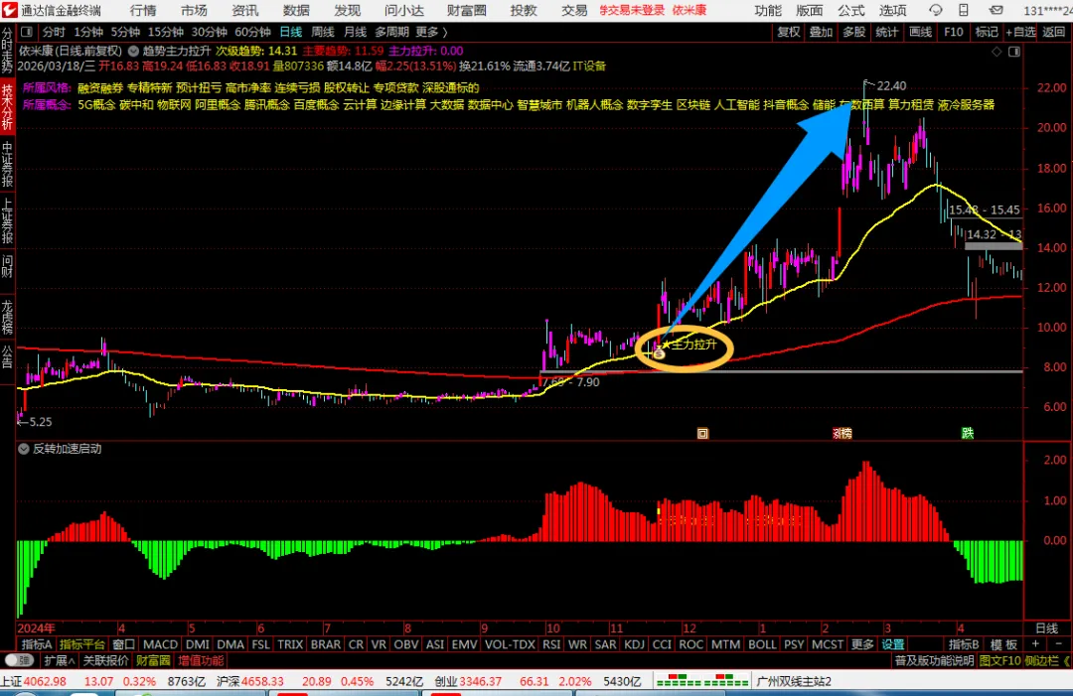Image resolution: width=1073 pixels, height=696 pixels.
Task: Toggle 叠加 overlay mode
Action: pyautogui.click(x=822, y=32)
